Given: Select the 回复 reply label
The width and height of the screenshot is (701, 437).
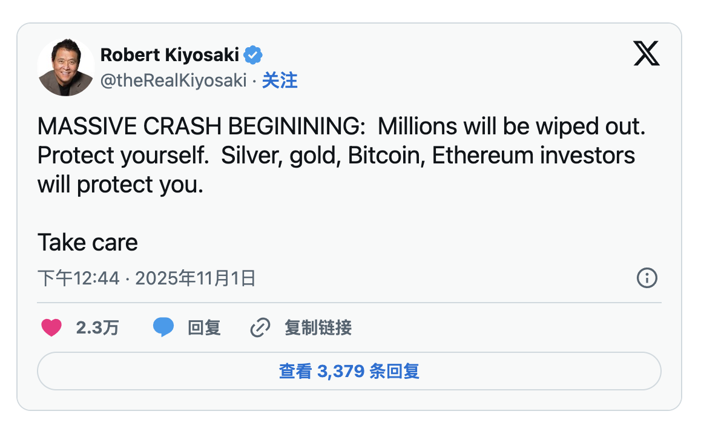Looking at the screenshot, I should tap(204, 328).
